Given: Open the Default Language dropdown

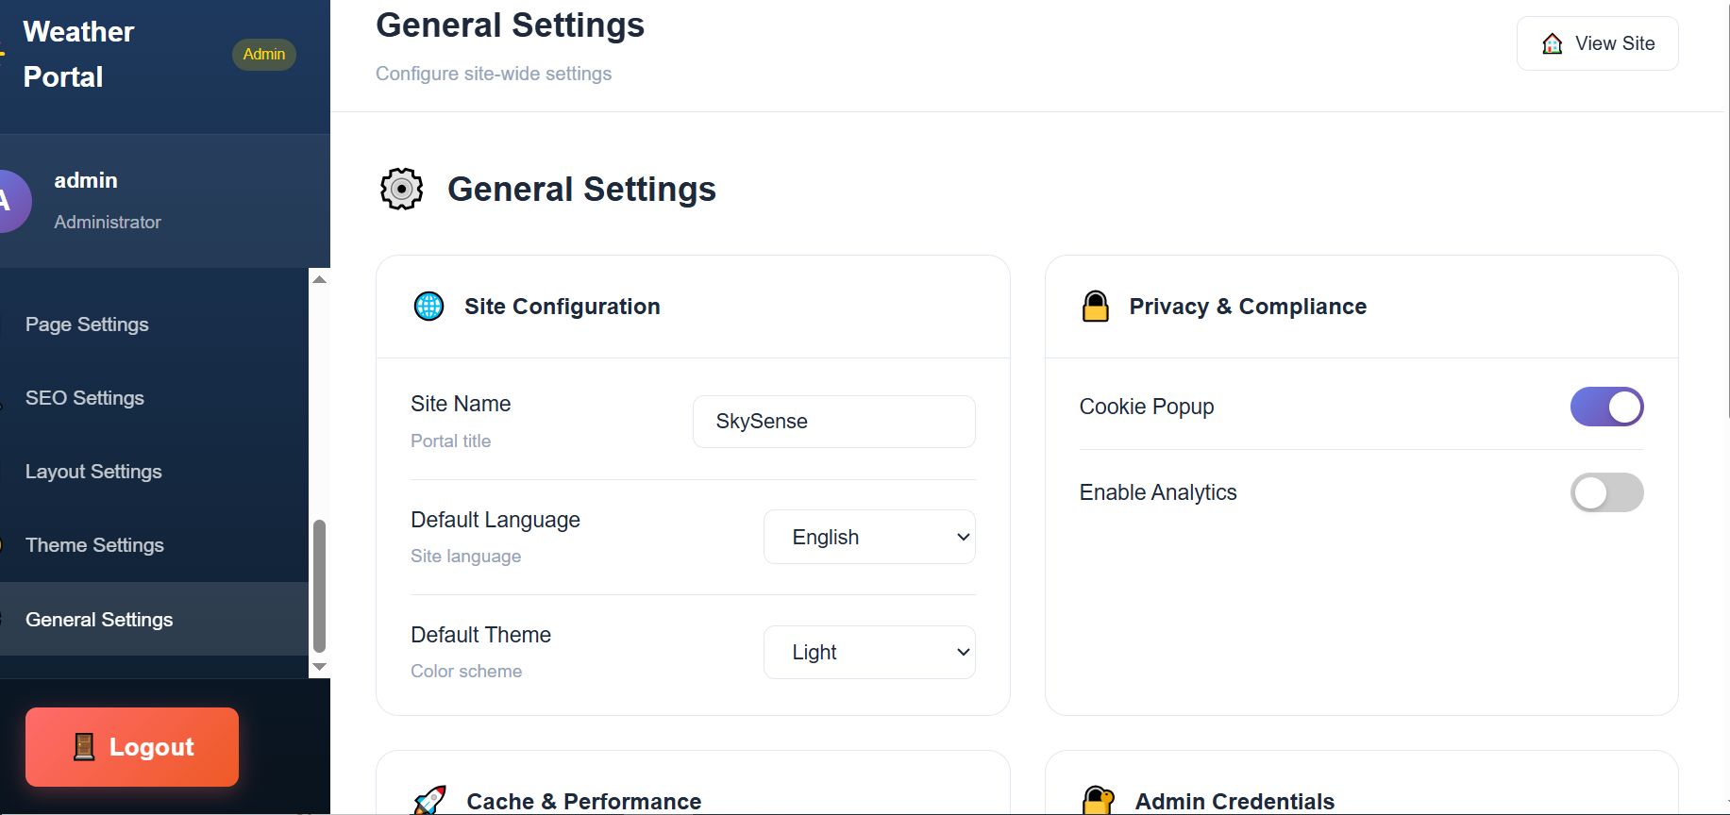Looking at the screenshot, I should tap(868, 538).
